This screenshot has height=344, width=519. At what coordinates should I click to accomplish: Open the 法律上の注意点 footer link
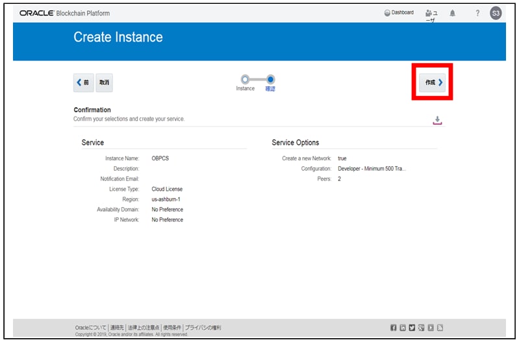144,328
